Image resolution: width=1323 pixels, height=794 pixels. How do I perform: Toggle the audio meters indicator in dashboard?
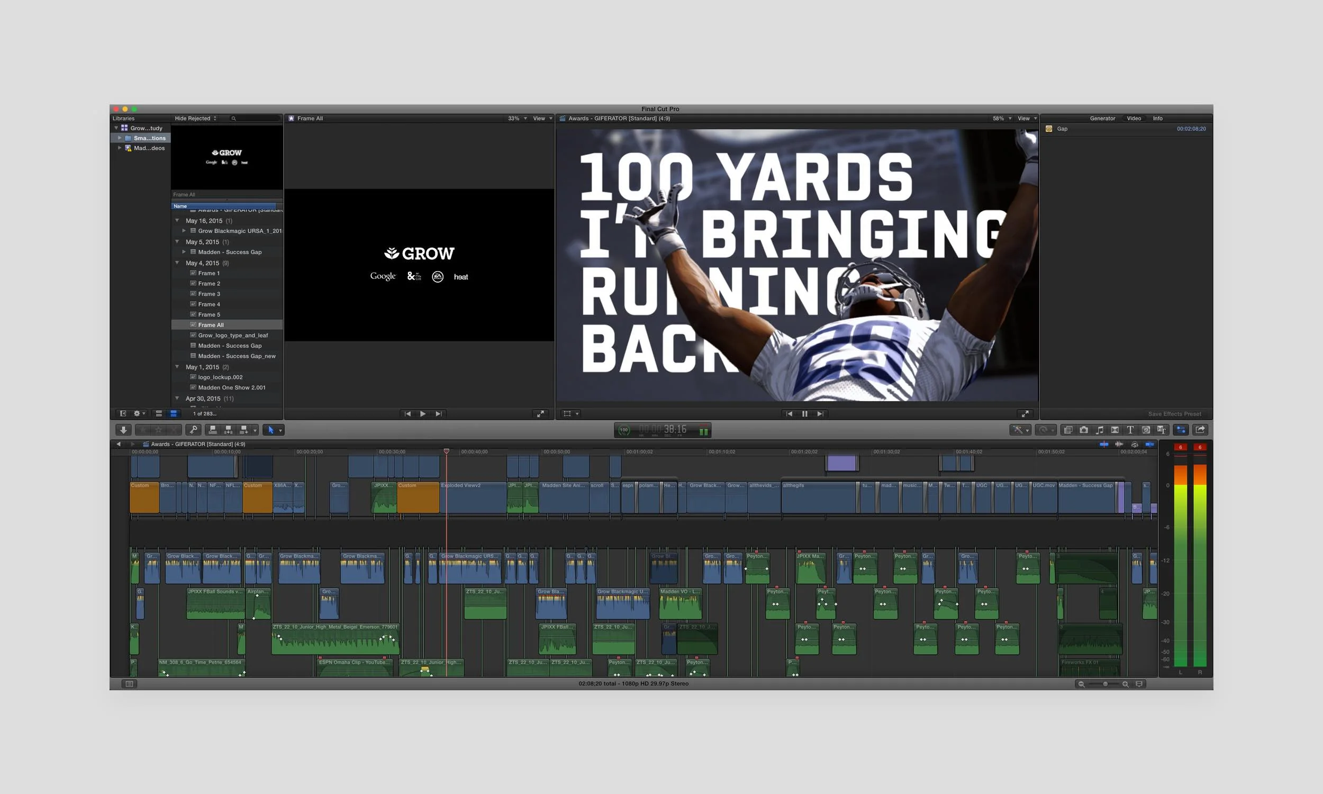(704, 431)
